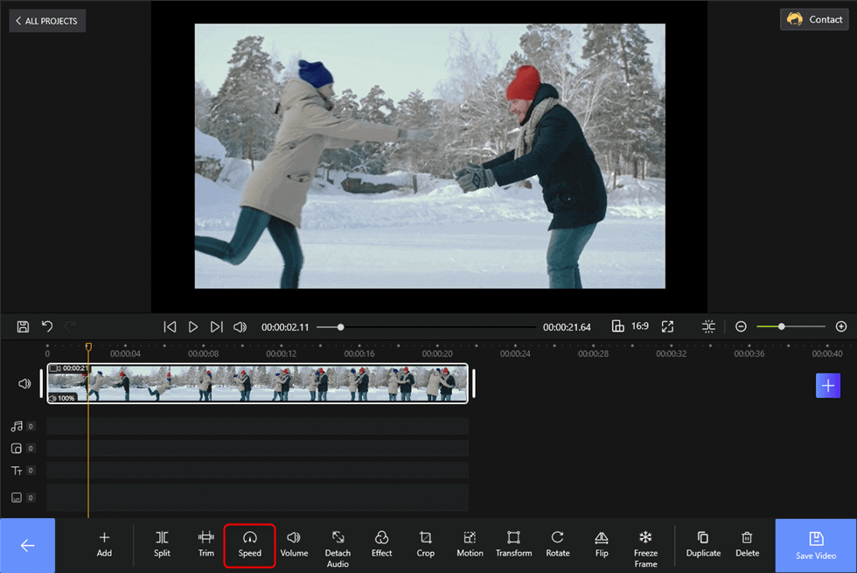Zoom in the timeline
Image resolution: width=857 pixels, height=573 pixels.
pos(841,327)
